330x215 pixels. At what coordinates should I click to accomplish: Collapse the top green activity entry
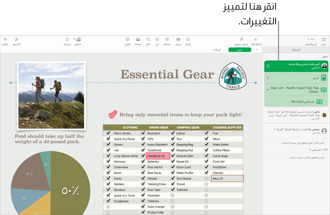pyautogui.click(x=268, y=66)
